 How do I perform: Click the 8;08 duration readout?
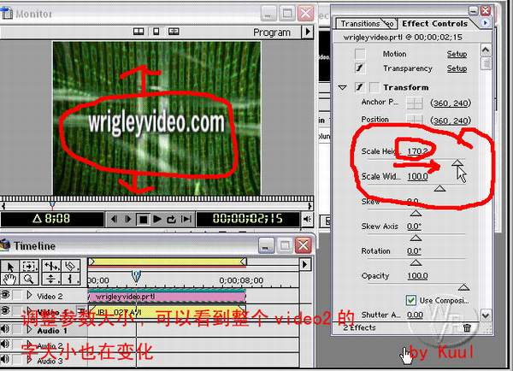[51, 219]
